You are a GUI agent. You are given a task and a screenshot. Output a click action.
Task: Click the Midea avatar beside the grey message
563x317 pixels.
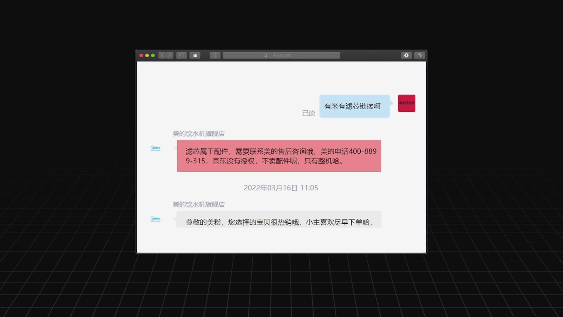click(156, 219)
